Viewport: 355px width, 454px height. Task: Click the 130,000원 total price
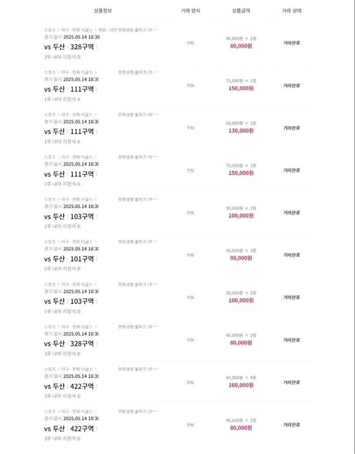pos(241,131)
